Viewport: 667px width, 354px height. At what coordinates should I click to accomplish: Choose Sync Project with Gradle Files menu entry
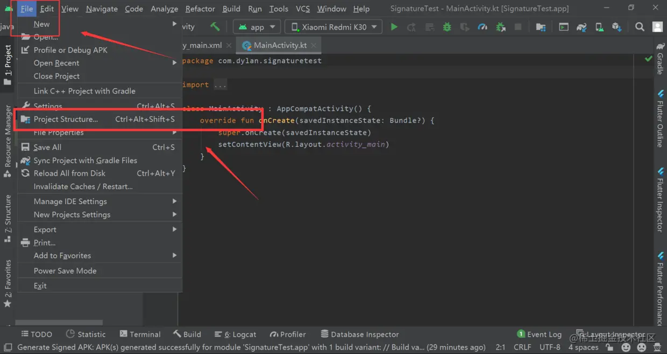[100, 161]
